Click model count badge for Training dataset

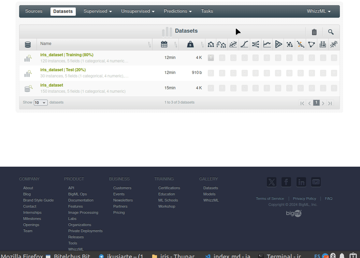(x=211, y=58)
